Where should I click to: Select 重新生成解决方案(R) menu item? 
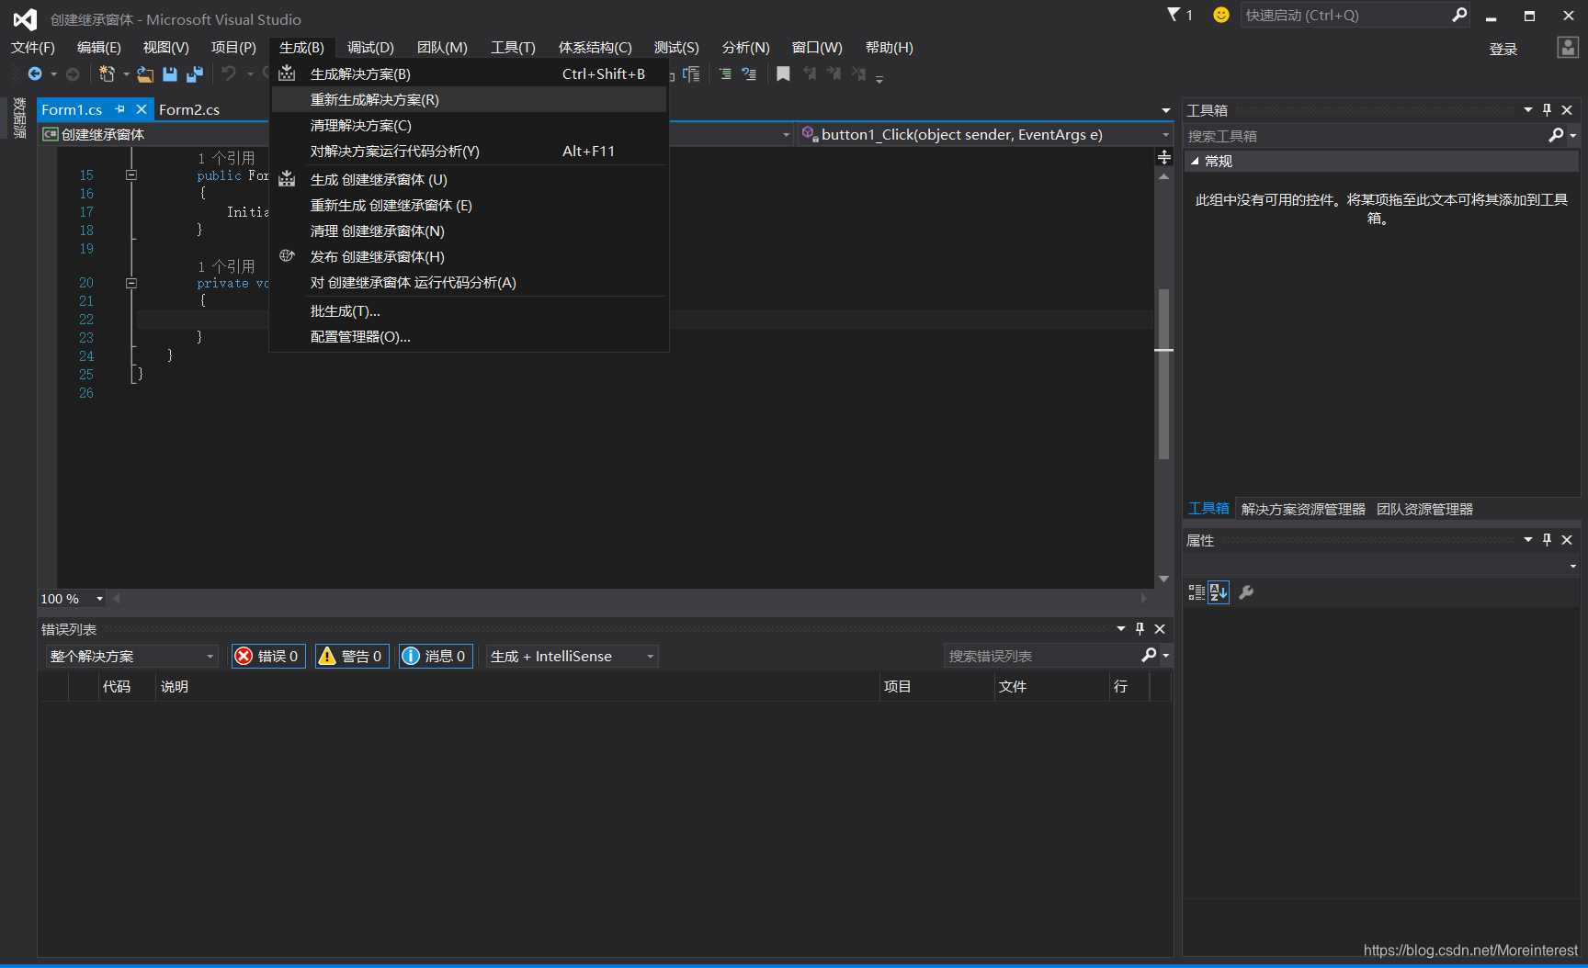469,100
